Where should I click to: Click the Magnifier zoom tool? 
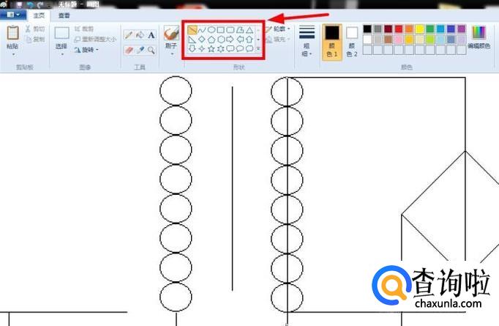click(x=151, y=50)
